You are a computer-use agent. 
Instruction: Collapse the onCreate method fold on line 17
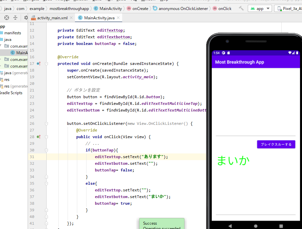[46, 64]
